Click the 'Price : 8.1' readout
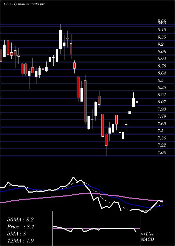The image size is (175, 246). tap(21, 227)
